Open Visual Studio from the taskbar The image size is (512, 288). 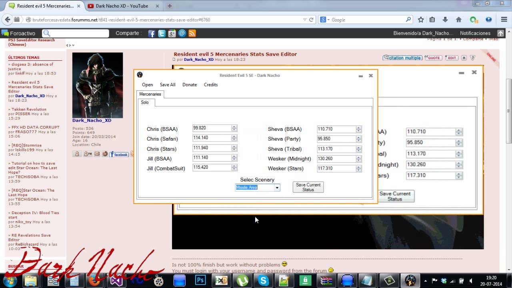[x=116, y=280]
